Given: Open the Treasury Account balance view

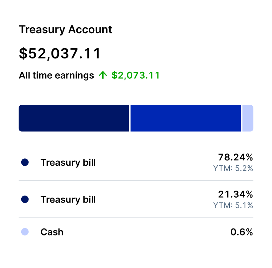Looking at the screenshot, I should (60, 53).
